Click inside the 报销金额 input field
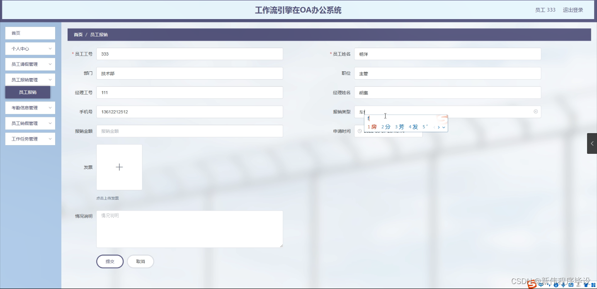Image resolution: width=597 pixels, height=289 pixels. 189,131
